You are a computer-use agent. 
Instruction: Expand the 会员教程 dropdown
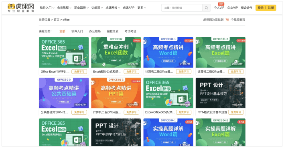point(64,8)
